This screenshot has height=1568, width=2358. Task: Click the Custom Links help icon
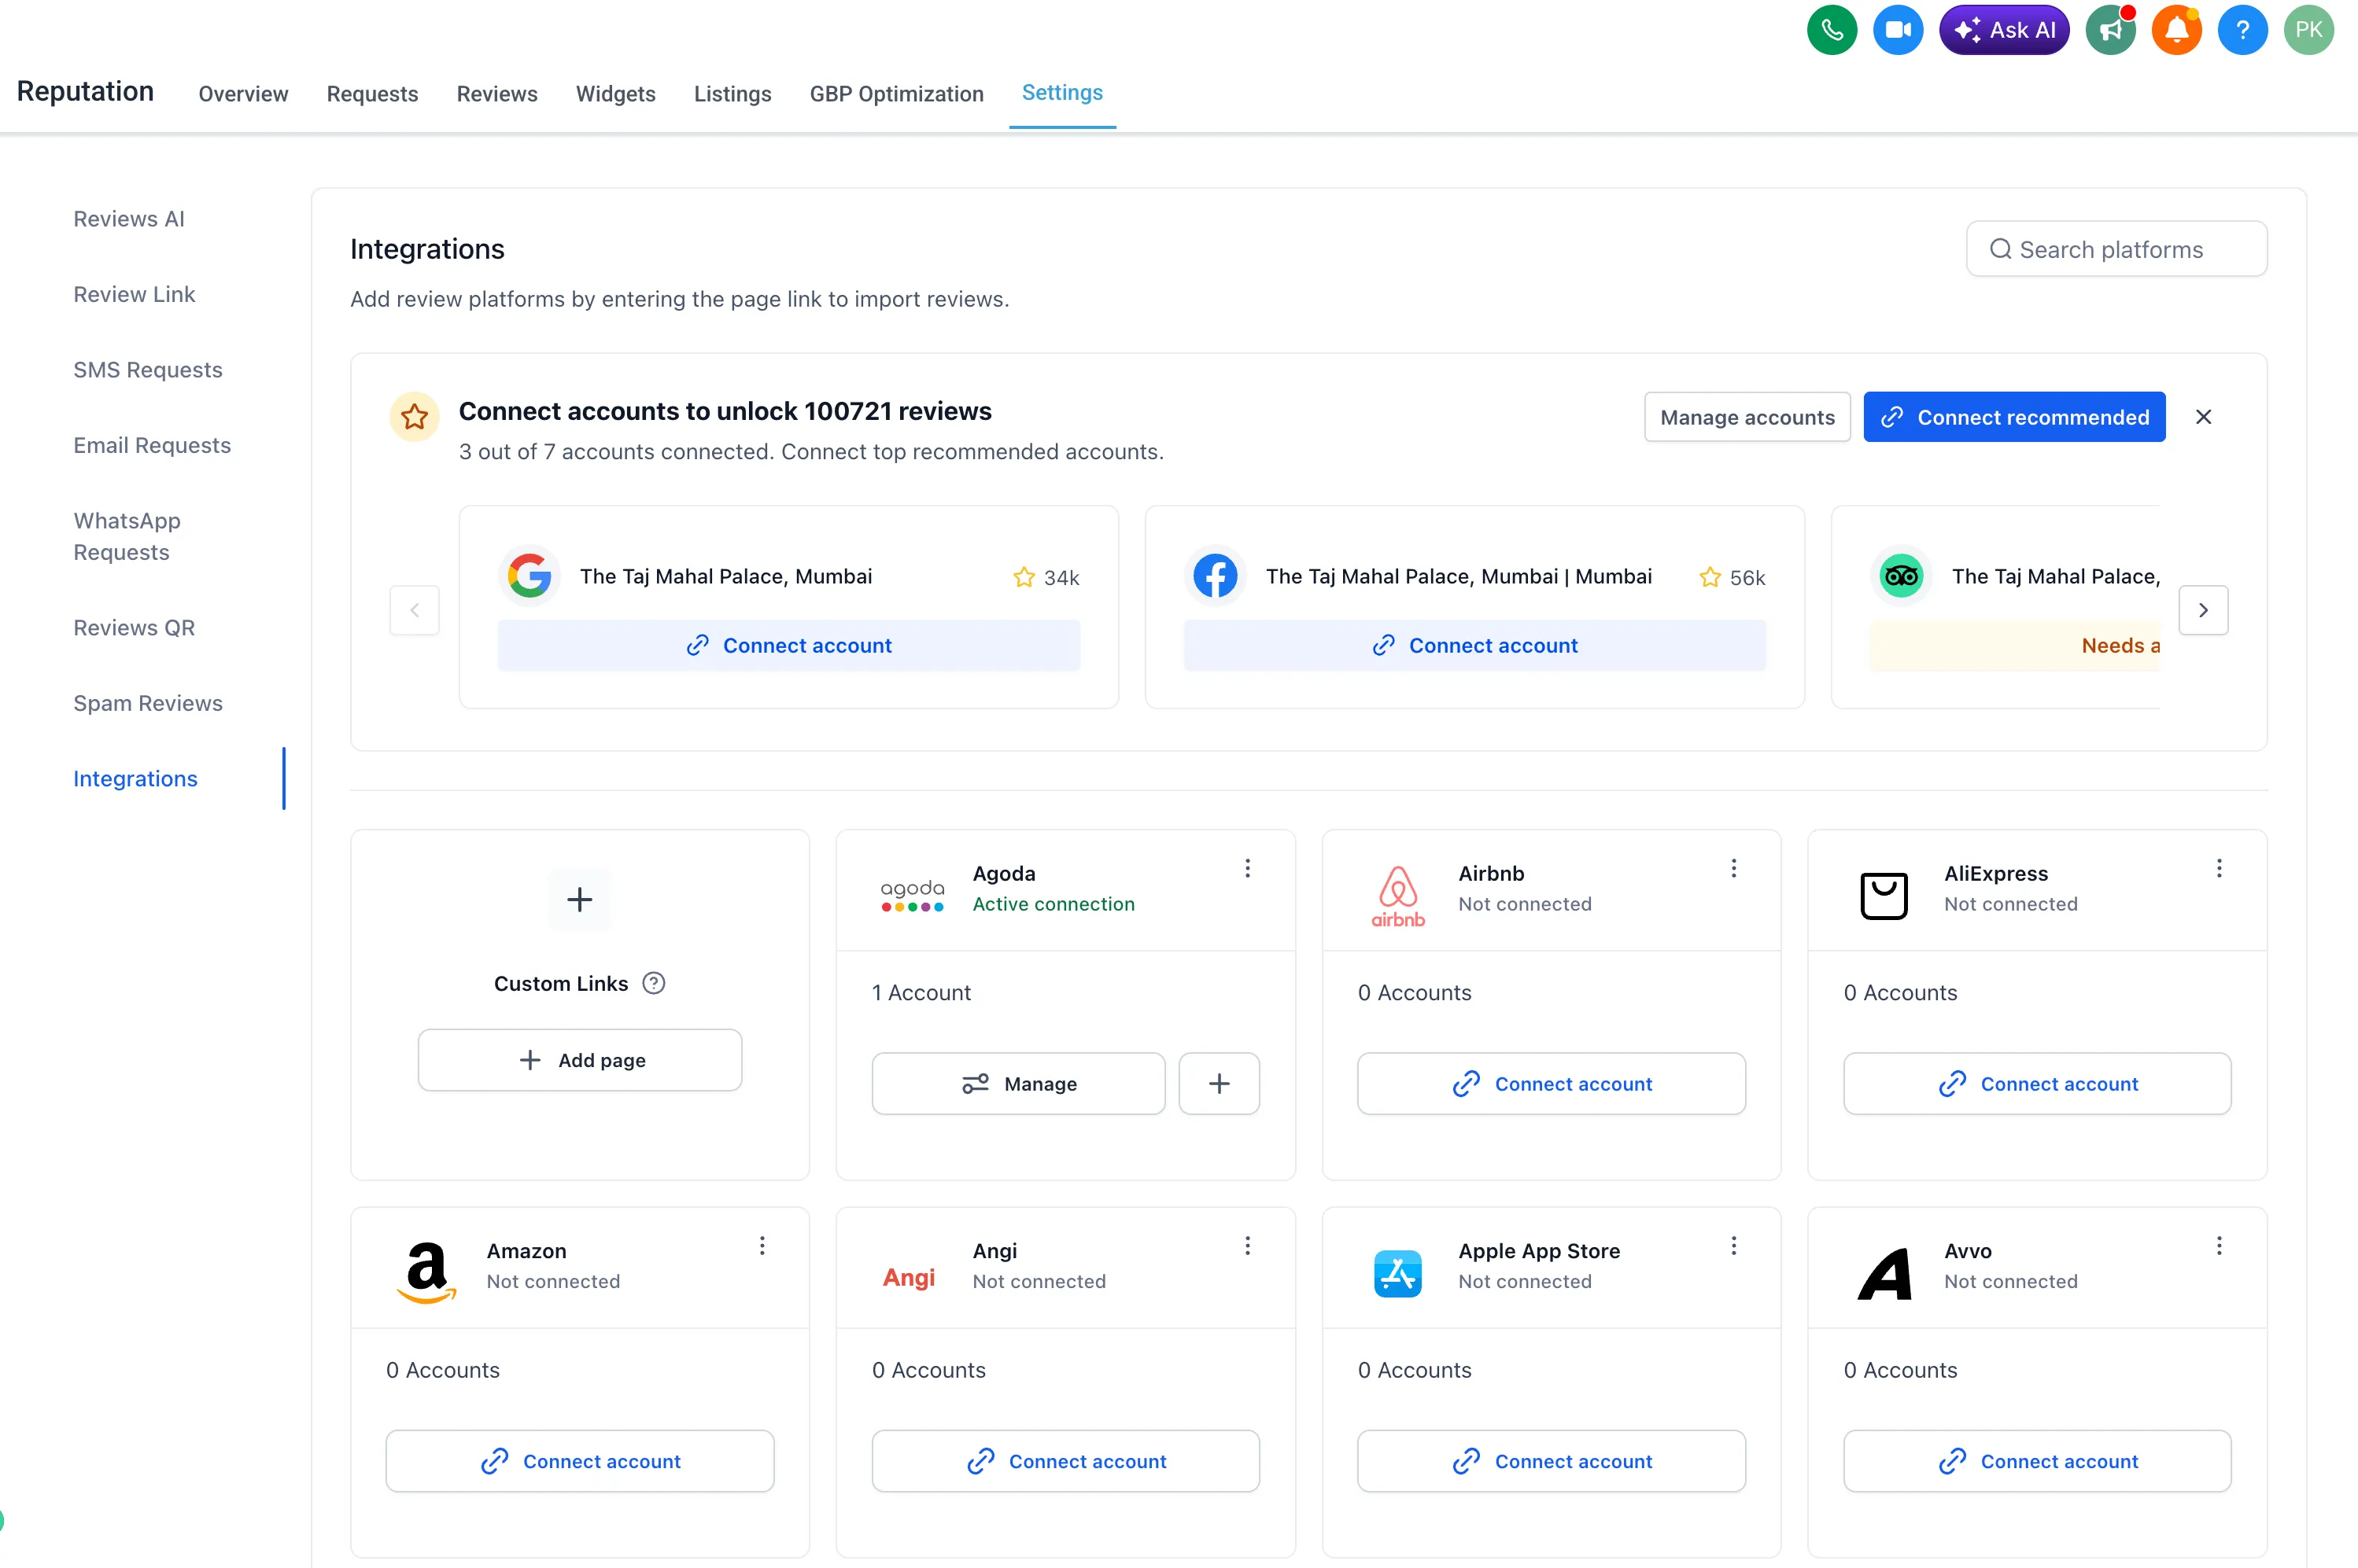(653, 983)
